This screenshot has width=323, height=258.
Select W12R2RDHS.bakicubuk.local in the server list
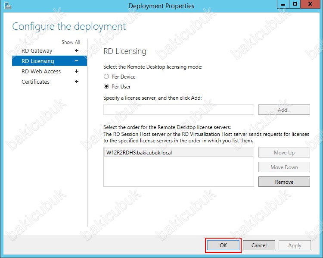[179, 153]
